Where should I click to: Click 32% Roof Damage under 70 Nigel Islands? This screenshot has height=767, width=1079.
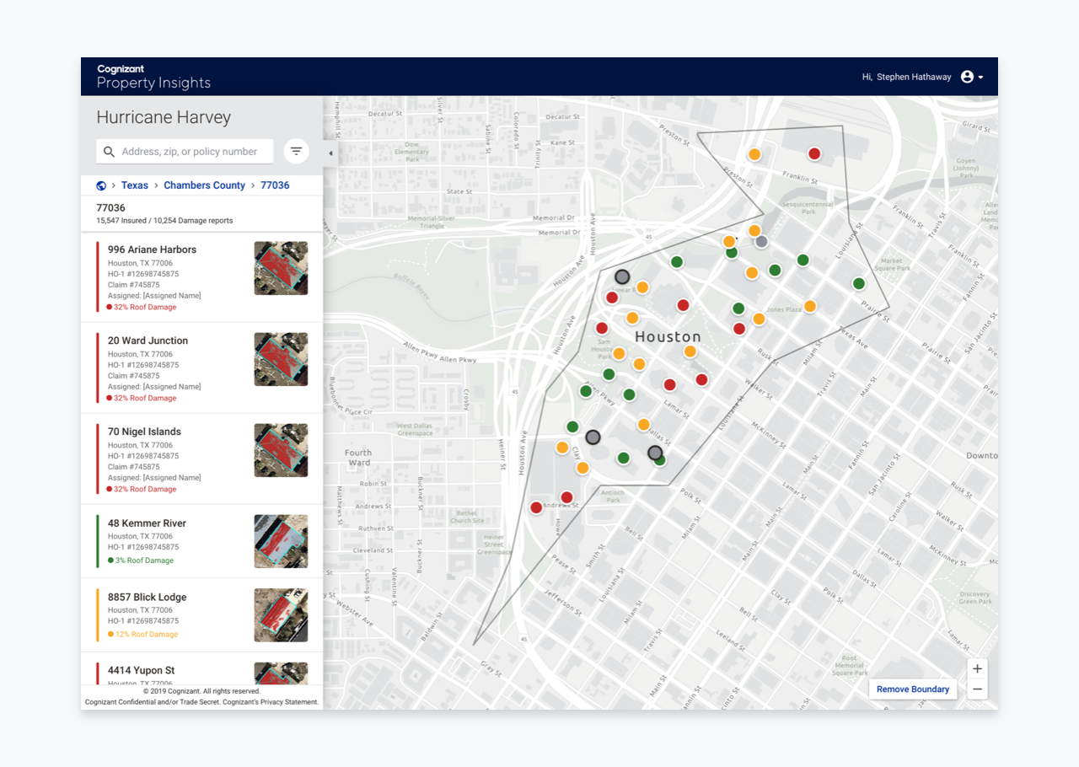(x=145, y=490)
